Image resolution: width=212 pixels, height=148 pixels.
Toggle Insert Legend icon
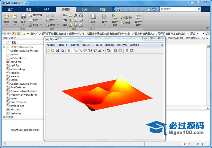(x=120, y=50)
